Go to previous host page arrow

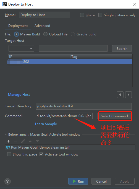(120, 95)
